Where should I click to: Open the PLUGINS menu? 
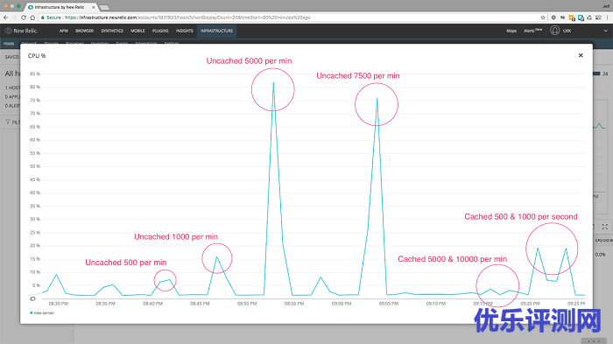pos(160,31)
